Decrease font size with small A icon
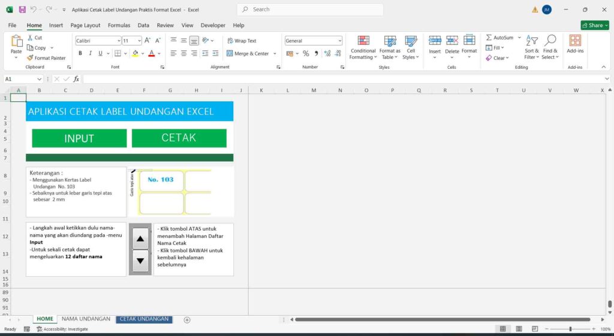This screenshot has height=336, width=614. (158, 40)
